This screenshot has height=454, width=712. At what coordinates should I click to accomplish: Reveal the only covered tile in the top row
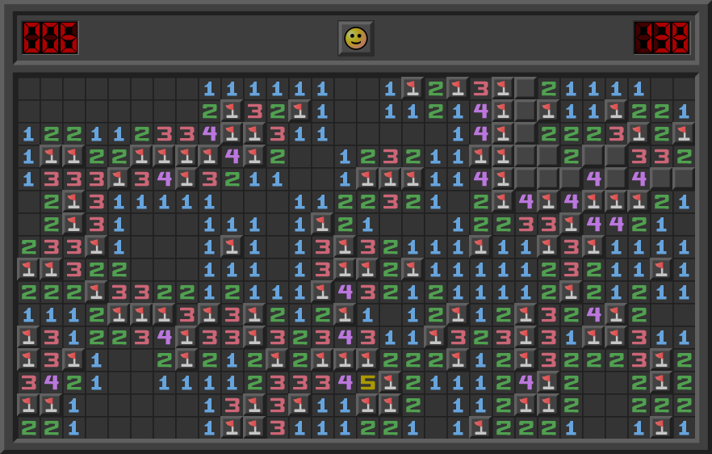point(526,88)
